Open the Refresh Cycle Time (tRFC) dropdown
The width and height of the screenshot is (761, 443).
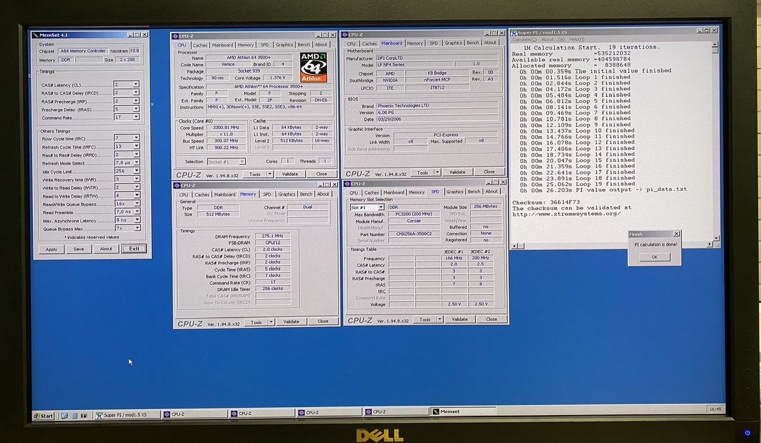pyautogui.click(x=136, y=146)
